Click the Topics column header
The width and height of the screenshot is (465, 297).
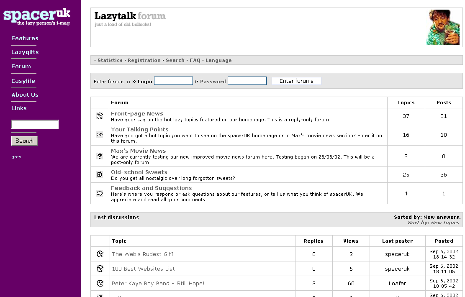[x=406, y=102]
